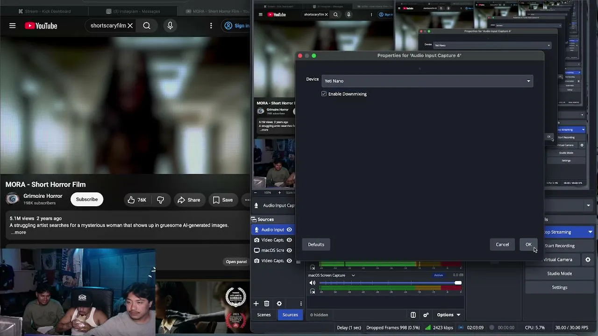Viewport: 598px width, 336px height.
Task: Switch audio mixer layout icon
Action: pos(413,315)
